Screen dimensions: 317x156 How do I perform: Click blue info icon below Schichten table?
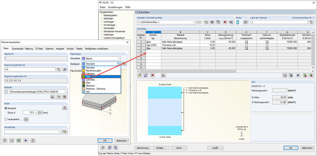[291, 75]
